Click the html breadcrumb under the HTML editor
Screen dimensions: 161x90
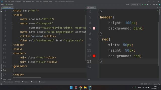(5, 79)
